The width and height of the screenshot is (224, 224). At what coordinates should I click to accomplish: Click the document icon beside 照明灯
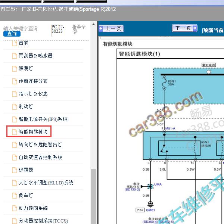(x=15, y=69)
